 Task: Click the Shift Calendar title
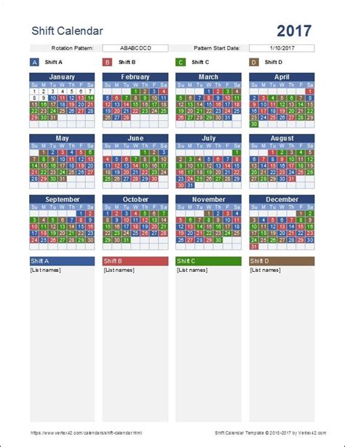pyautogui.click(x=67, y=31)
